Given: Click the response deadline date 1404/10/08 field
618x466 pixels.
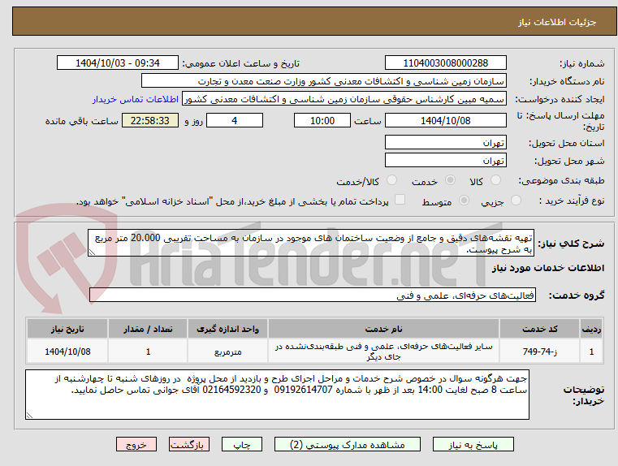Looking at the screenshot, I should [x=445, y=120].
